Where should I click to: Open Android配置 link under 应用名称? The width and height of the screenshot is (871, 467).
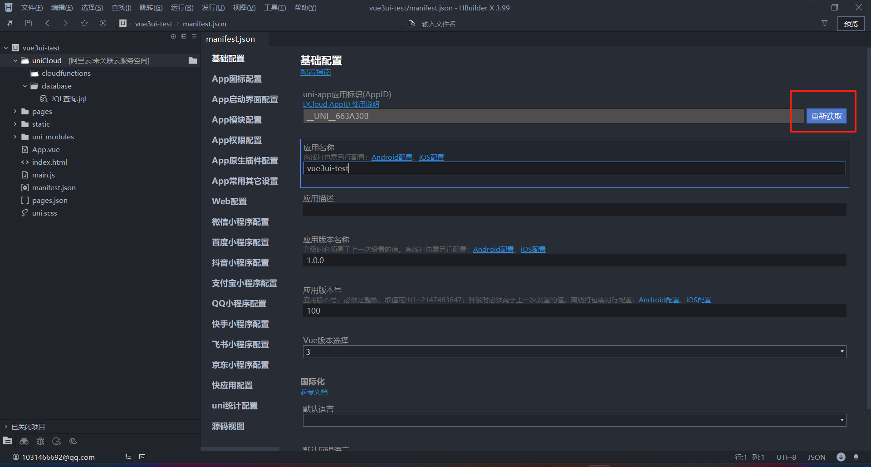click(392, 157)
